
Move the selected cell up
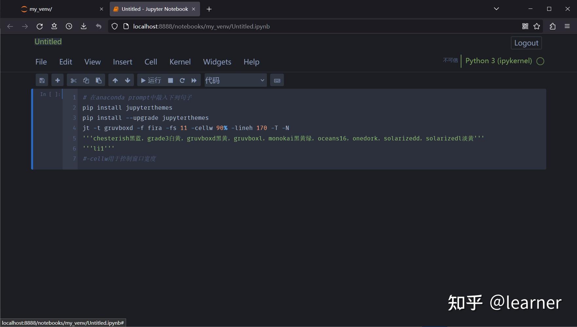pyautogui.click(x=115, y=80)
